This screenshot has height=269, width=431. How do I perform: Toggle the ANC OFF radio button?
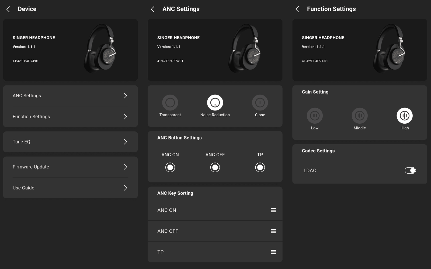coord(215,167)
